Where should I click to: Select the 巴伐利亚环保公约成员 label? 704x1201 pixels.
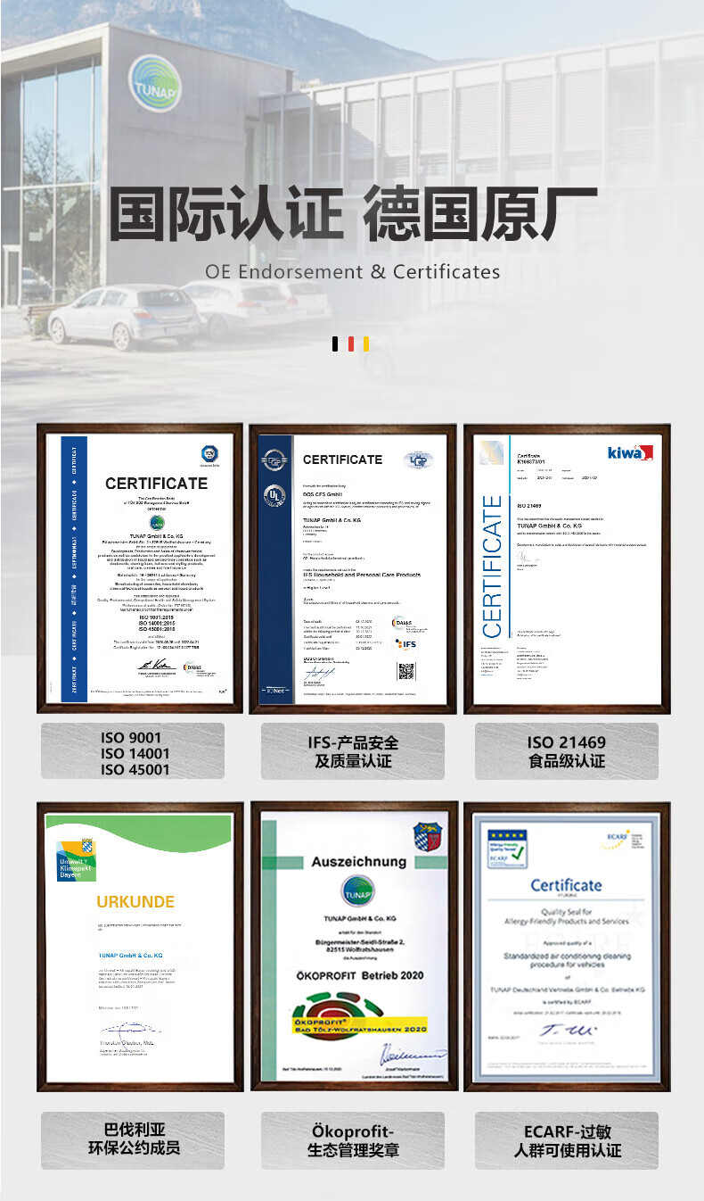133,1139
